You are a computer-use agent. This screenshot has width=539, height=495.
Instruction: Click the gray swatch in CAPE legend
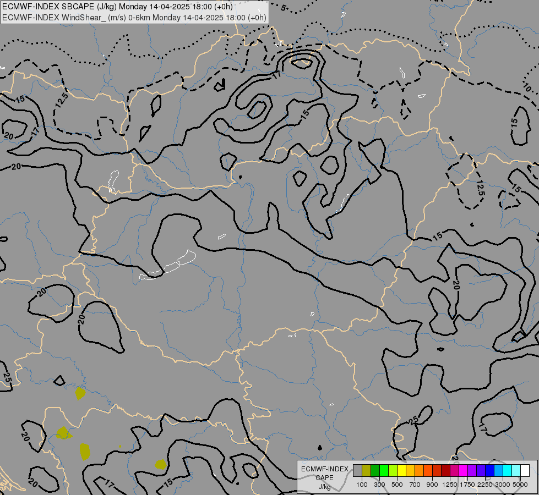click(x=357, y=470)
